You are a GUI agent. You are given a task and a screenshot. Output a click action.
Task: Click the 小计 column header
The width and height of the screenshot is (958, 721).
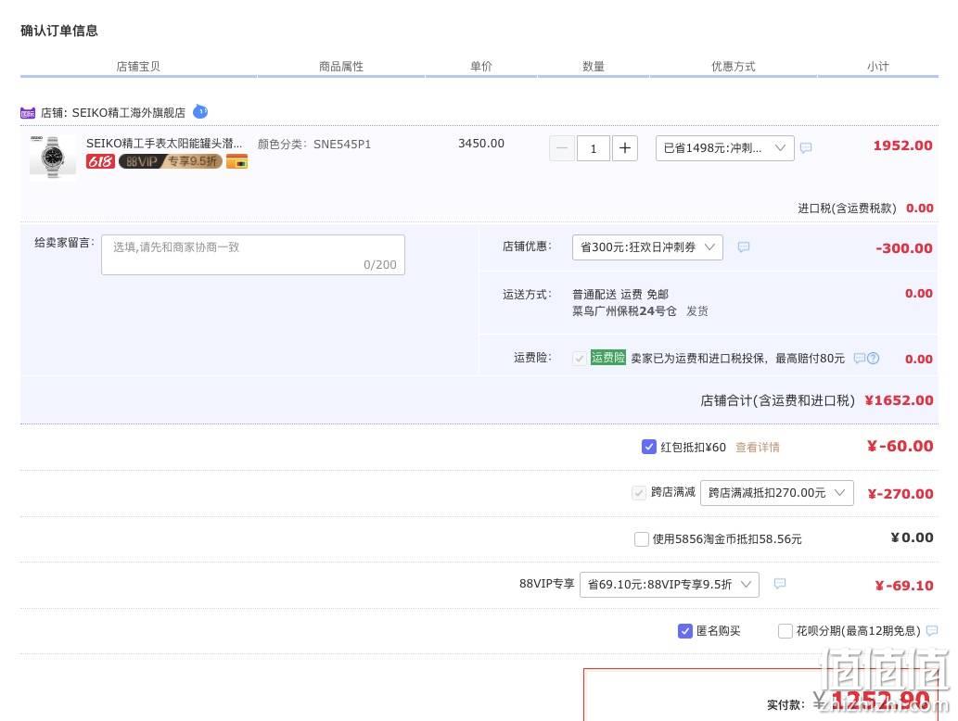tap(878, 67)
